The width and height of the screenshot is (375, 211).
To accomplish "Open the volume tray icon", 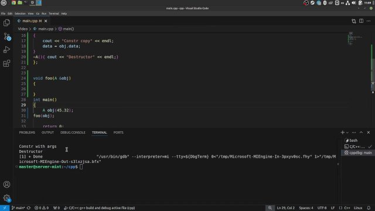I will coord(354,3).
